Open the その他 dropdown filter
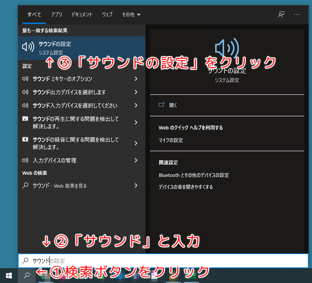Screen dimensions: 312x283 click(131, 15)
